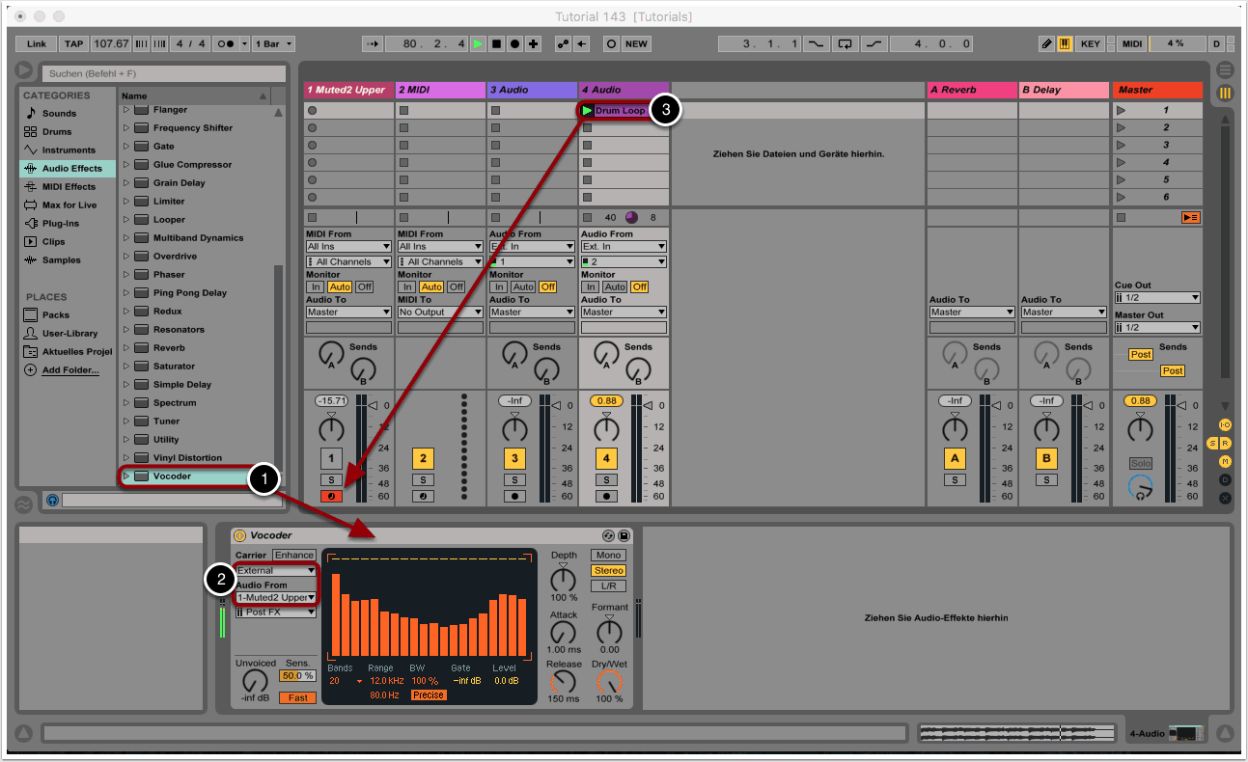The height and width of the screenshot is (762, 1248).
Task: Arm track 1 for recording
Action: pos(331,497)
